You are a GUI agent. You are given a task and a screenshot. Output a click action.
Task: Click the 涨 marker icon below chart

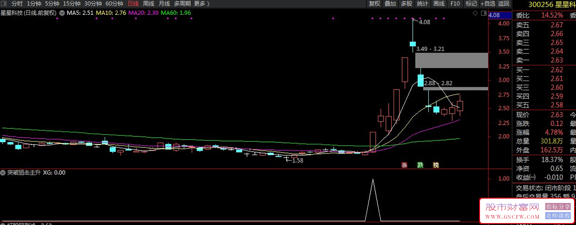[405, 165]
